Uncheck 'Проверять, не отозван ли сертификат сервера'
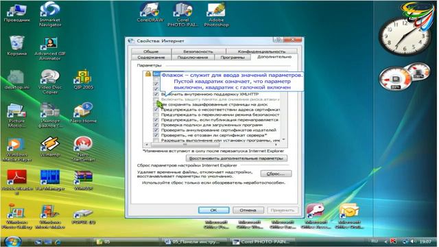The image size is (439, 247). 156,135
